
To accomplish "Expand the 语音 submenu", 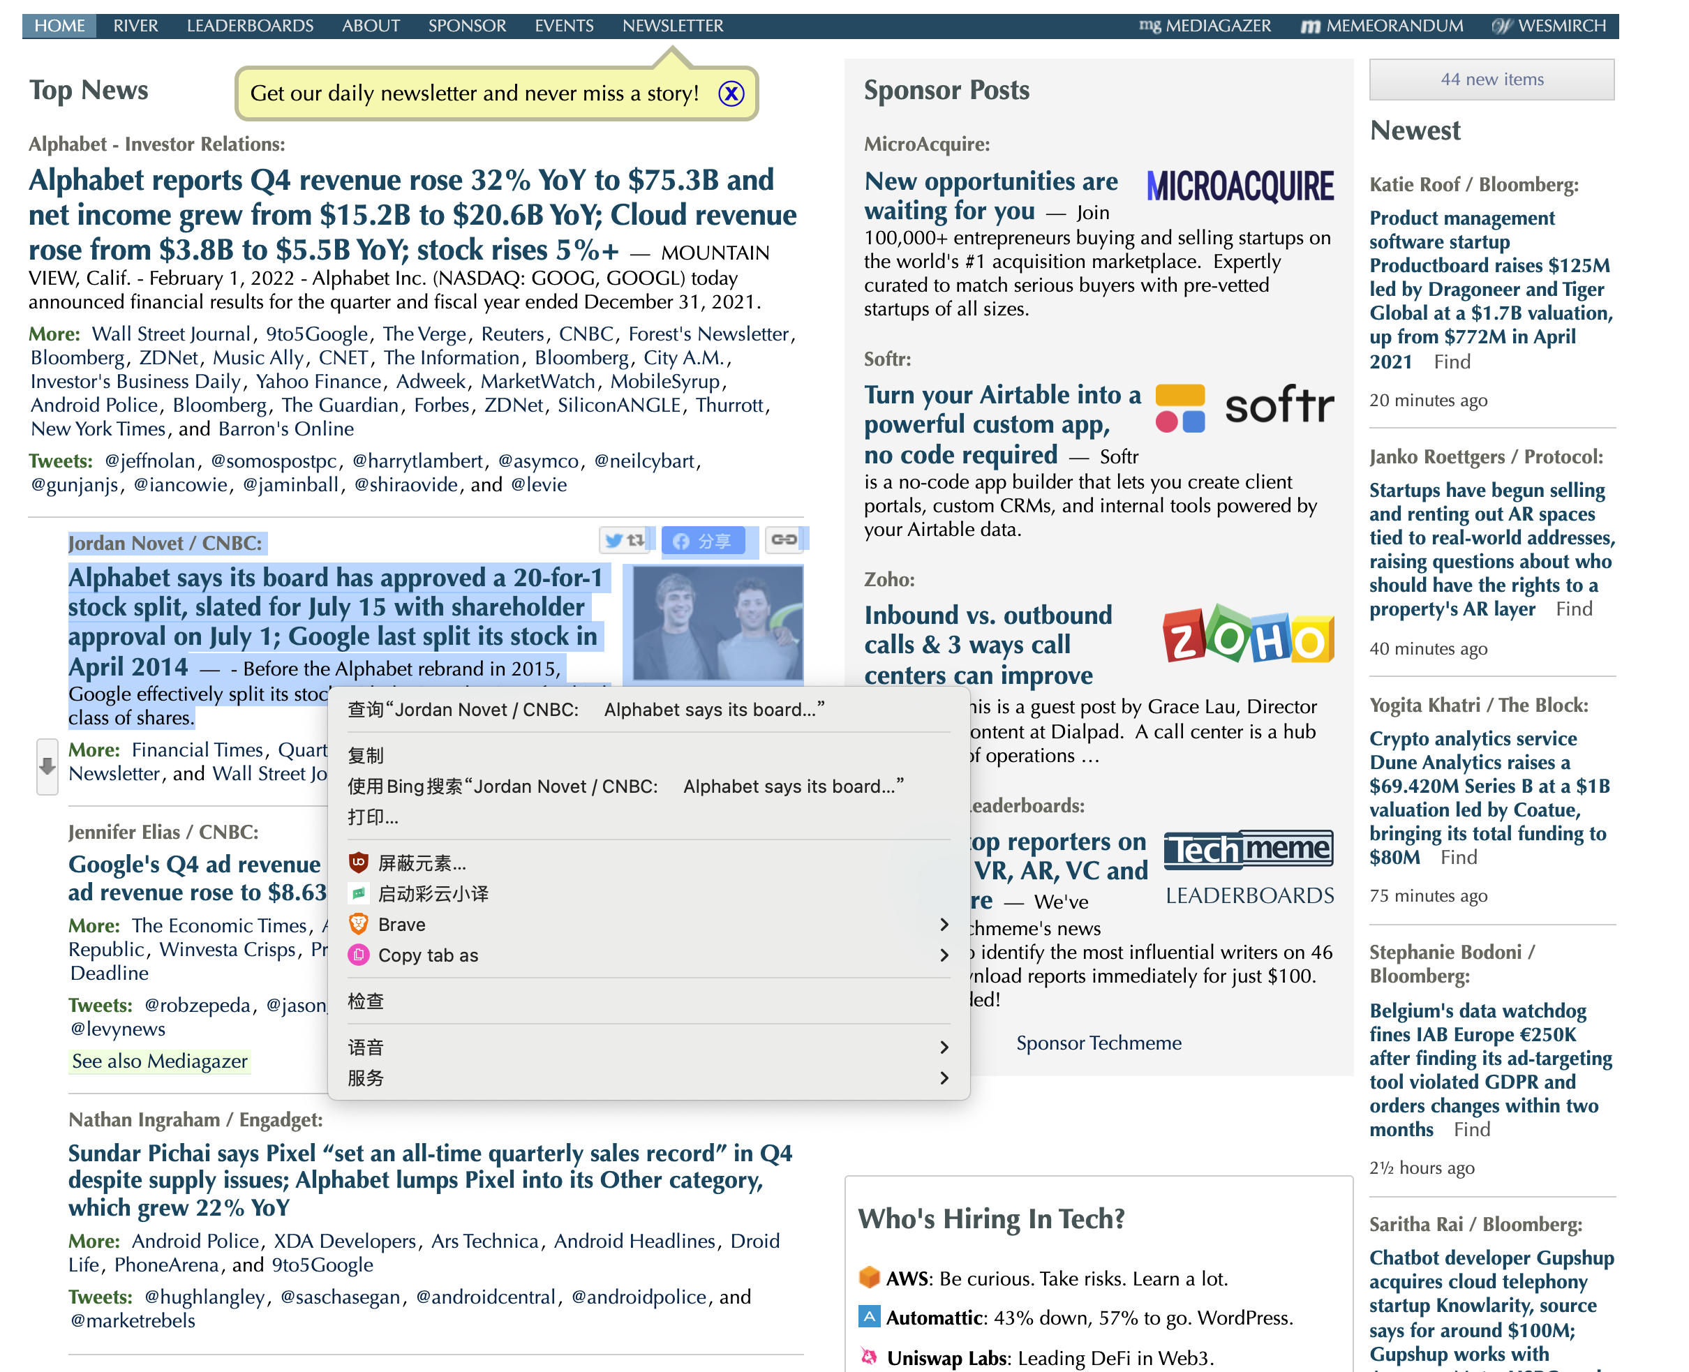I will [943, 1047].
